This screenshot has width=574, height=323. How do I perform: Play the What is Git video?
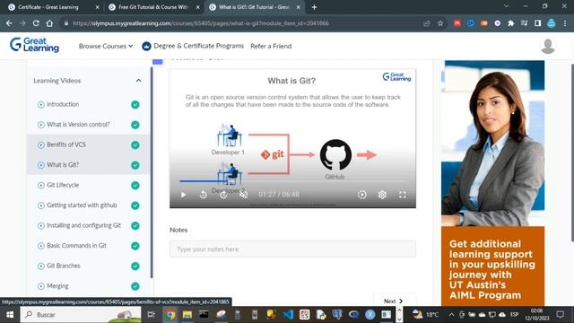tap(183, 195)
